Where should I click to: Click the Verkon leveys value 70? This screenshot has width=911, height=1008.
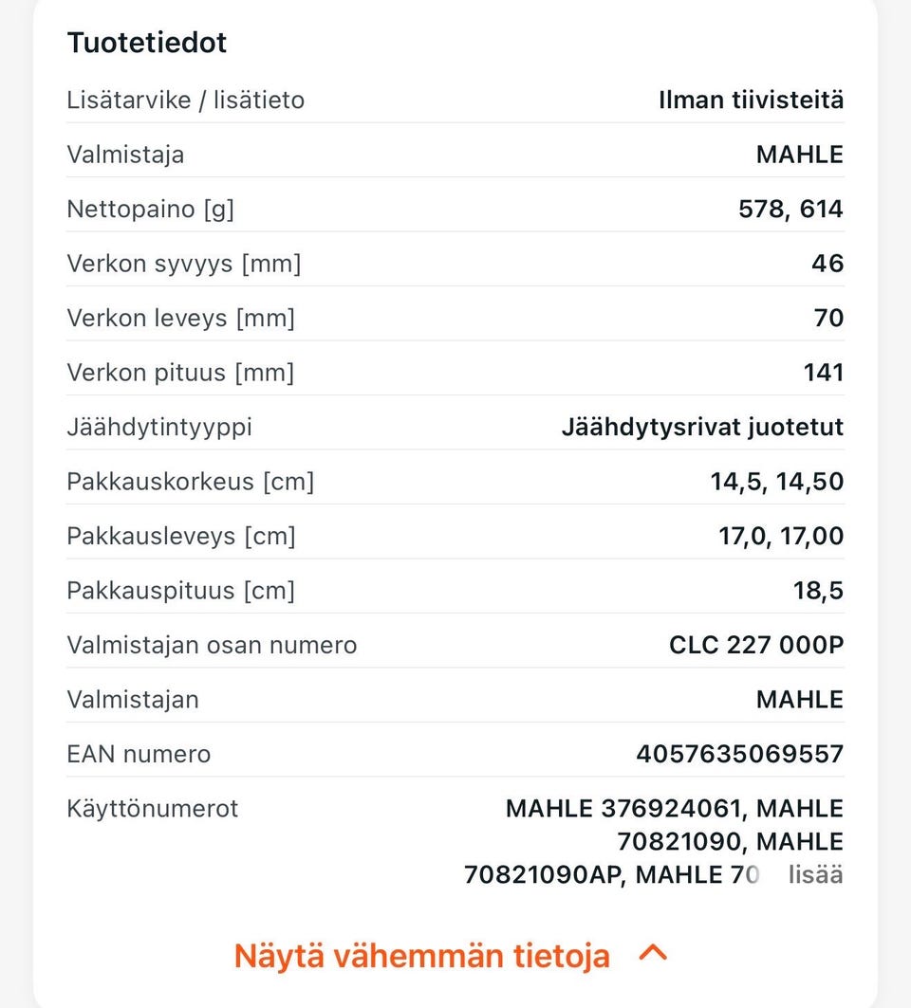pos(828,318)
